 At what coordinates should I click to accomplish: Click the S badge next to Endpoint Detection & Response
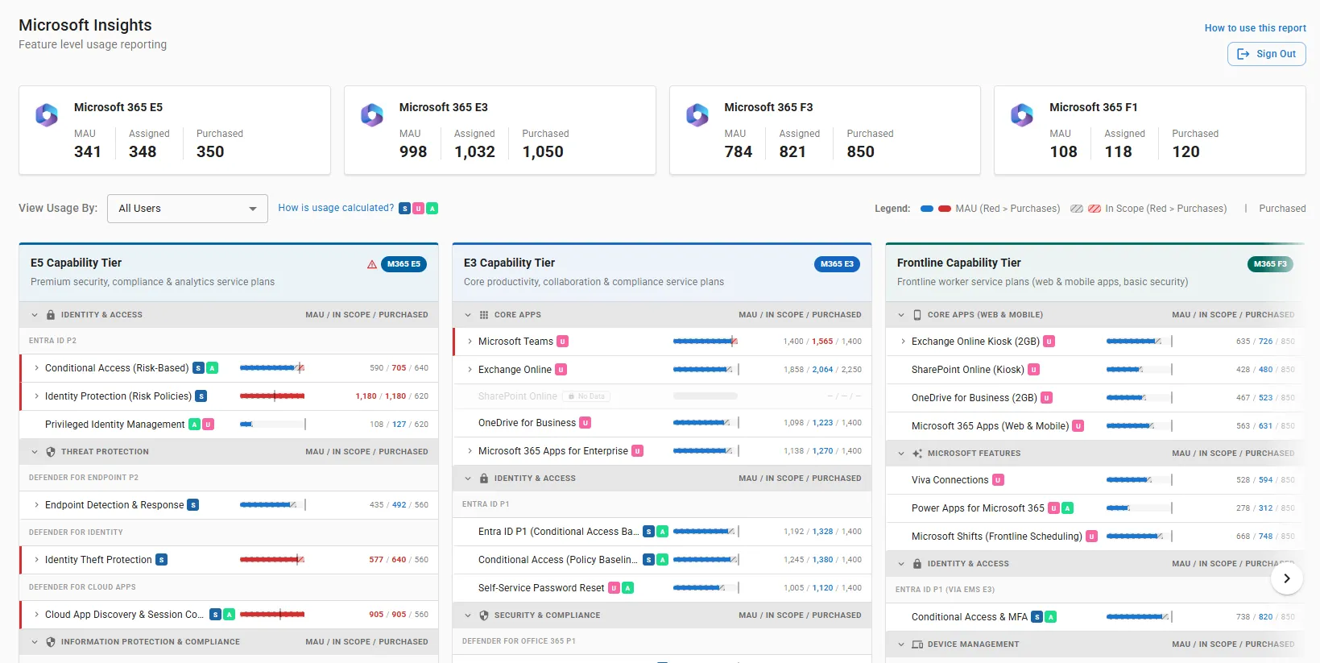pyautogui.click(x=193, y=505)
